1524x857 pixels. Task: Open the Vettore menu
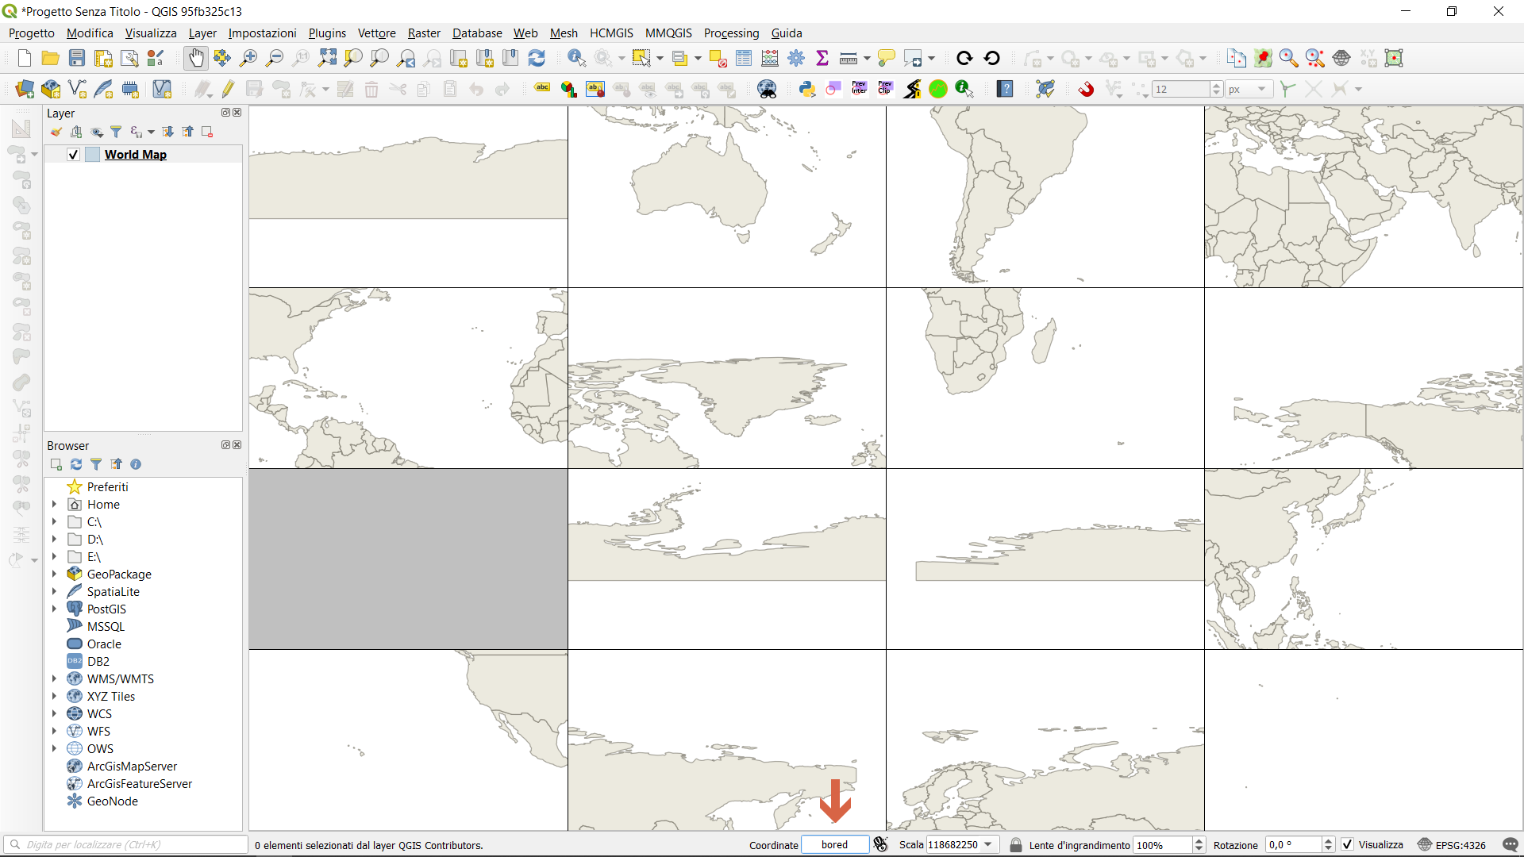tap(376, 33)
